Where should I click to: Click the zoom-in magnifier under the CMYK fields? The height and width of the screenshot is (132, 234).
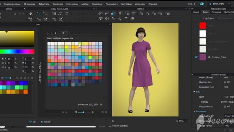[18, 78]
